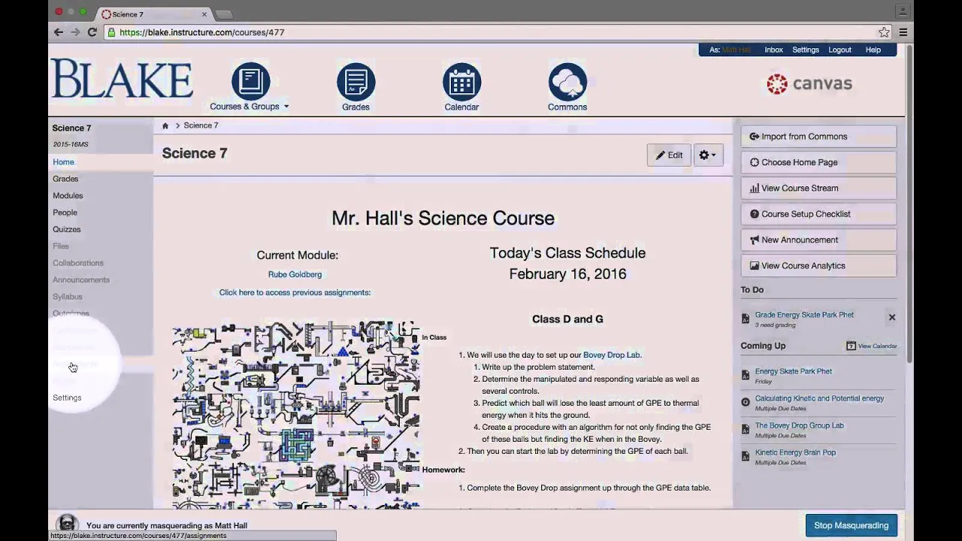
Task: Click link to access previous assignments
Action: point(295,292)
